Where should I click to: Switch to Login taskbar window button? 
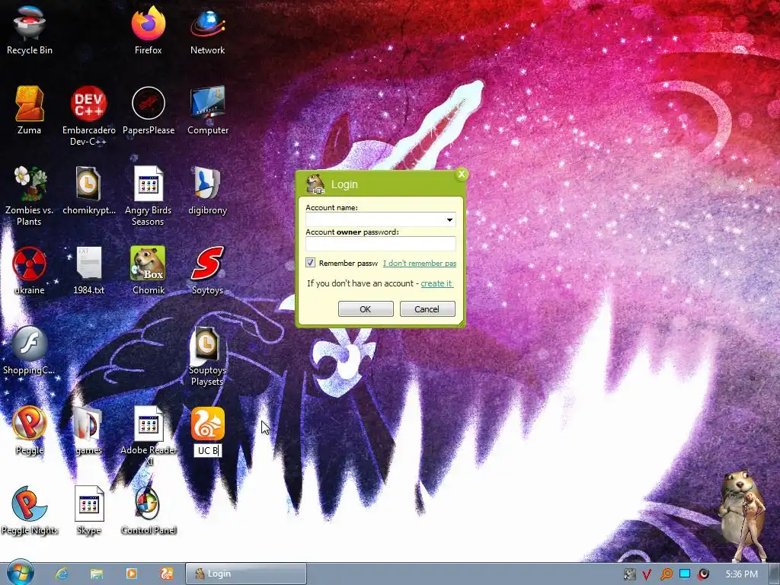[x=246, y=574]
